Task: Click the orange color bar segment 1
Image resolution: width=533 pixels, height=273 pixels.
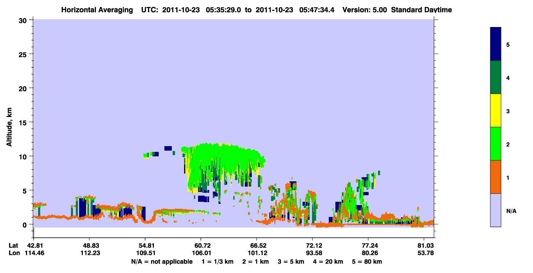Action: tap(496, 177)
